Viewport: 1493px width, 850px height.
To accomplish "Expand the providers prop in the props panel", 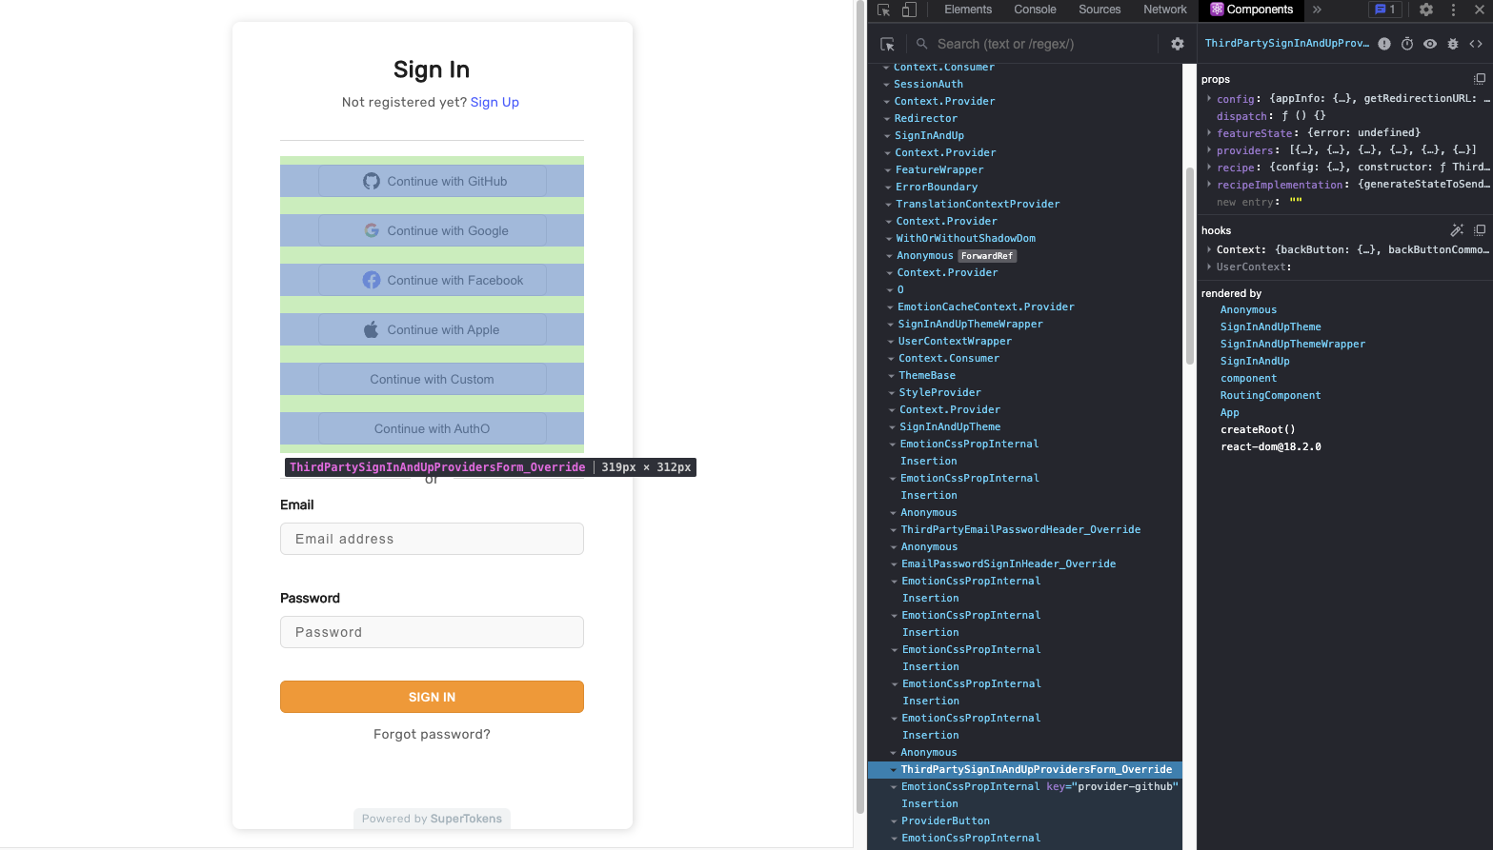I will 1208,149.
